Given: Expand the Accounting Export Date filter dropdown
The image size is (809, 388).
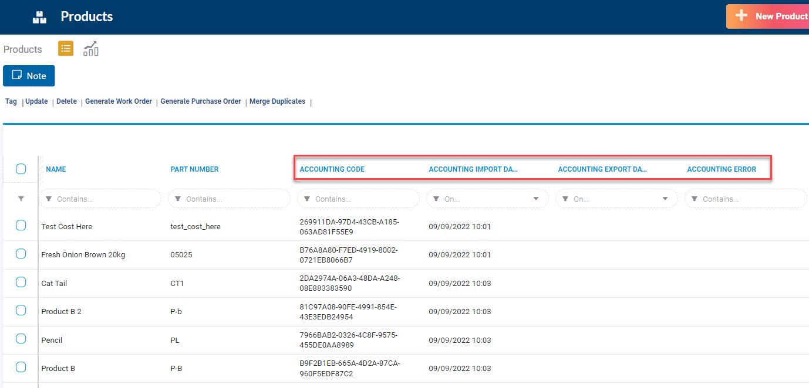Looking at the screenshot, I should (665, 199).
